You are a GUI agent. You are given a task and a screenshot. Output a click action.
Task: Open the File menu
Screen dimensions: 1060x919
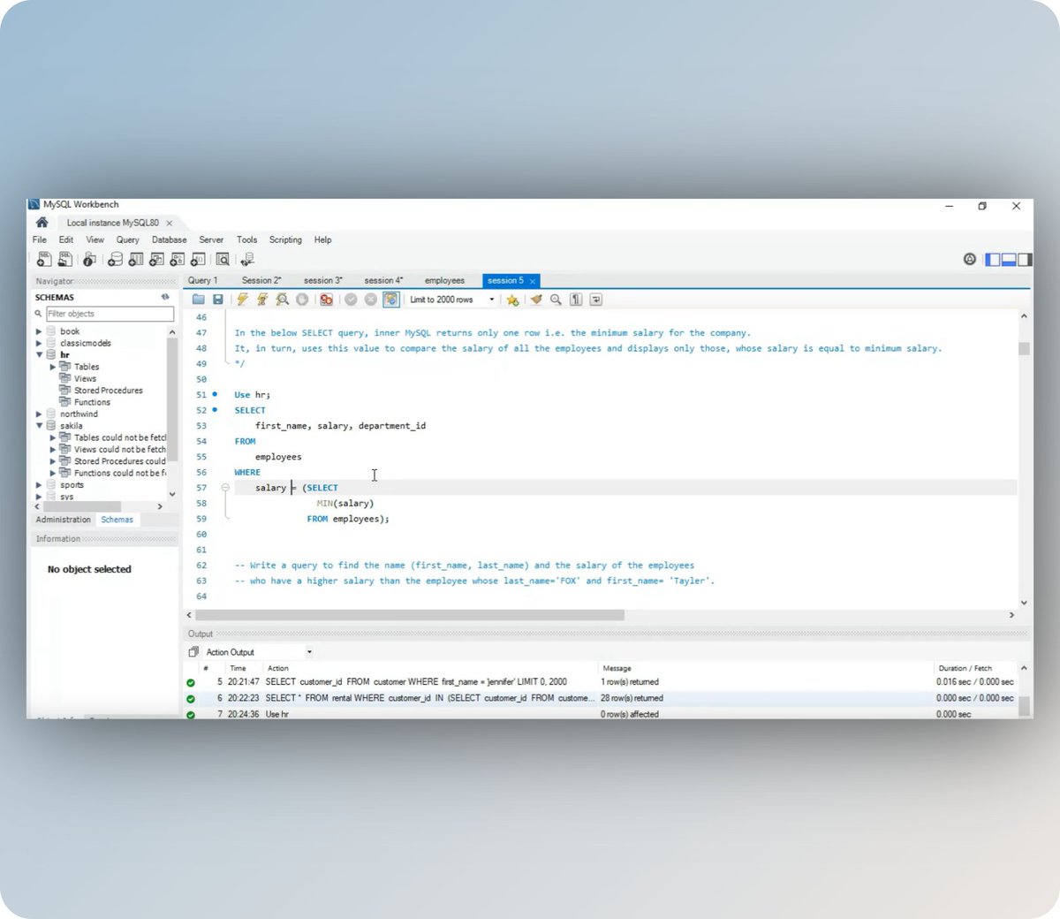[40, 239]
